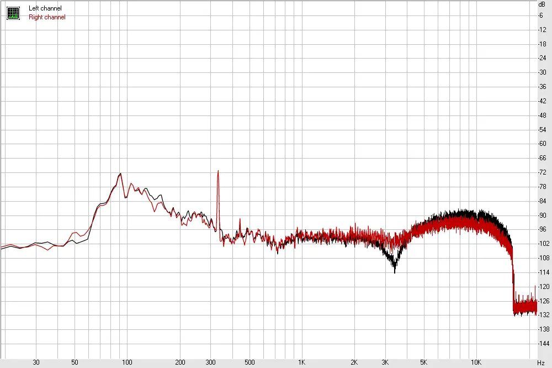This screenshot has height=368, width=552.
Task: Click the -18 dB axis label
Action: pos(542,44)
